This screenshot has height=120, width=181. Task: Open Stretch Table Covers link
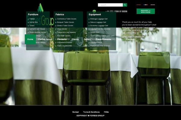[65, 25]
